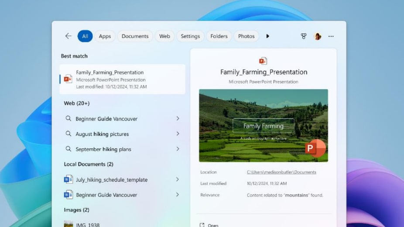404x227 pixels.
Task: Open the rewards trophy icon
Action: coord(304,36)
